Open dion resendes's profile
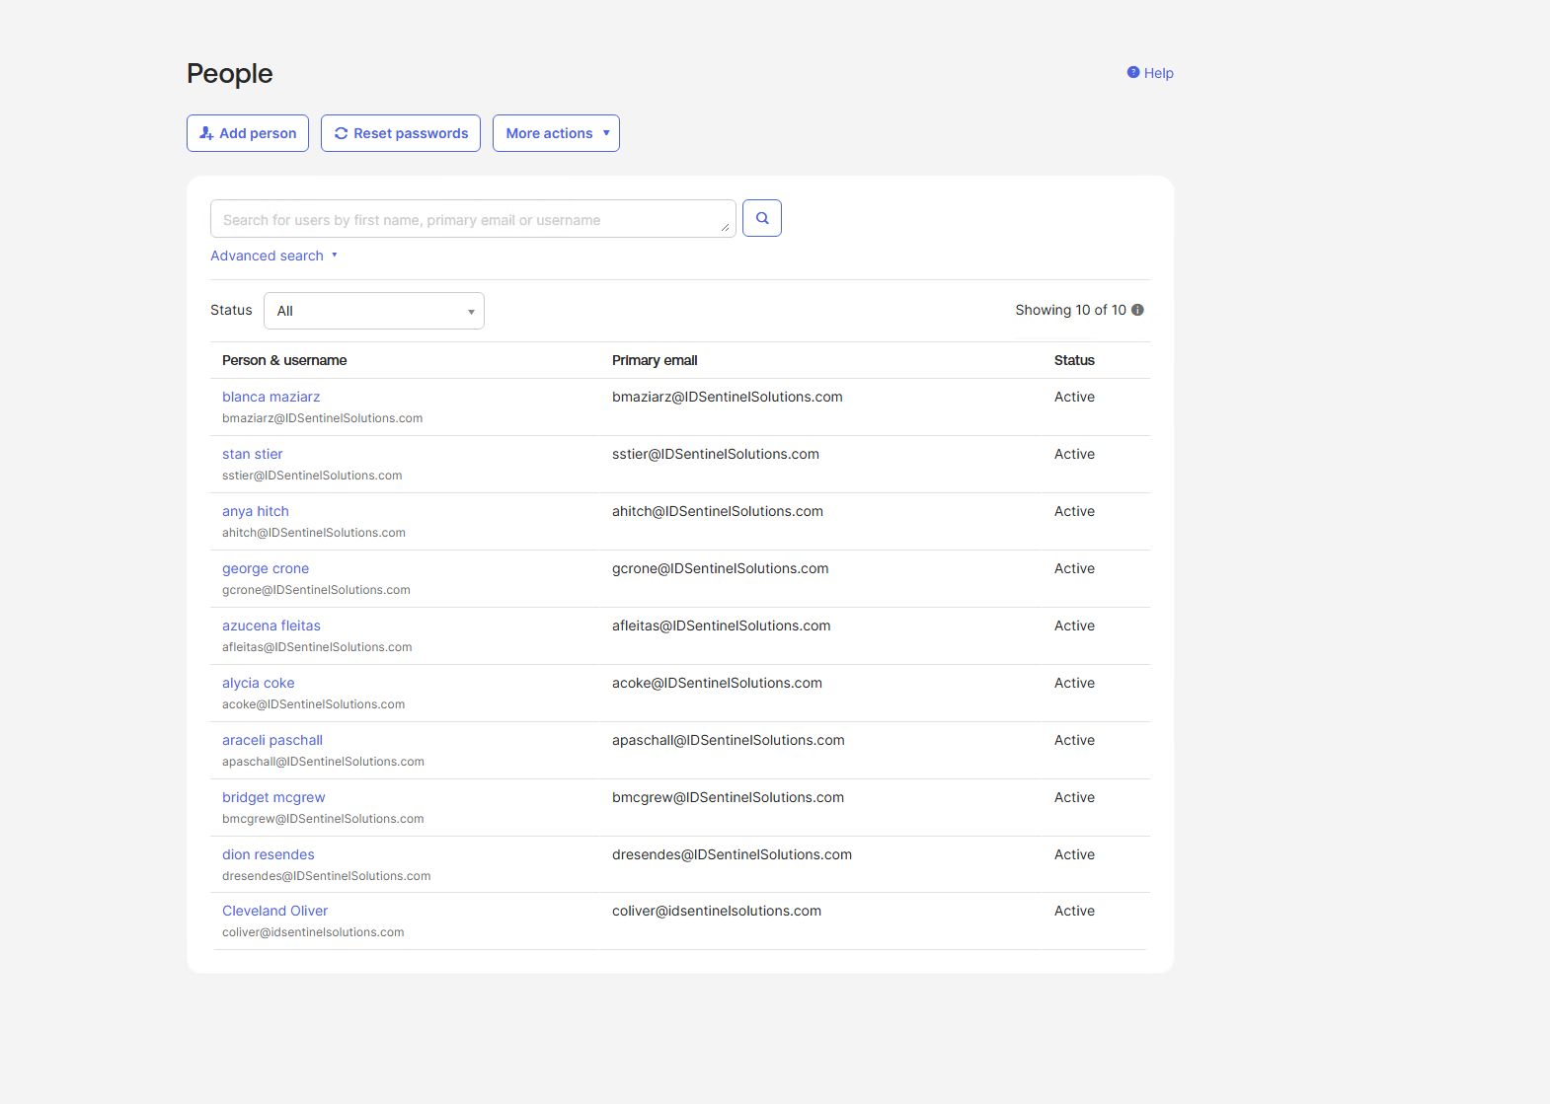1550x1104 pixels. point(268,854)
